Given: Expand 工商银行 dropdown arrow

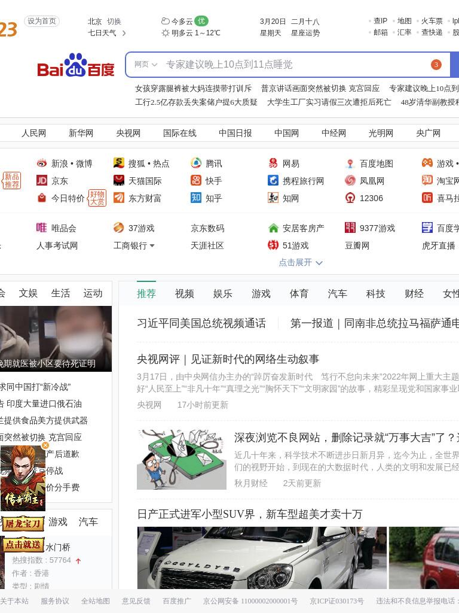Looking at the screenshot, I should click(152, 245).
